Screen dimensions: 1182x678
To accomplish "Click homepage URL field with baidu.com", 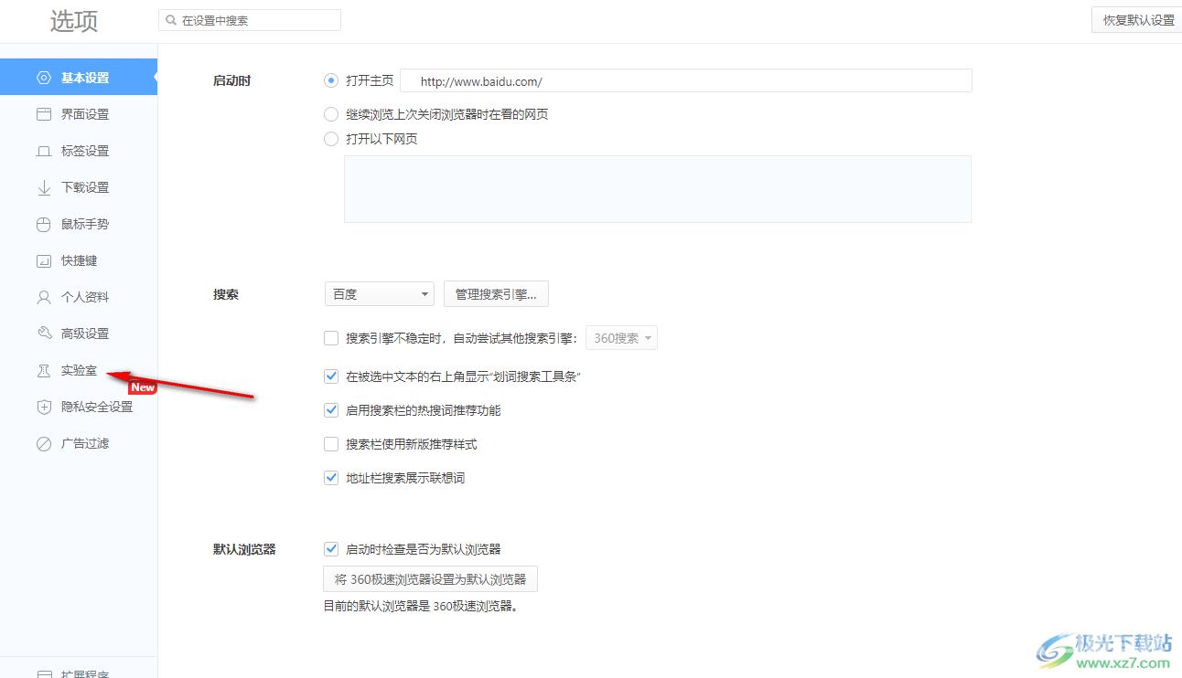I will click(x=686, y=81).
